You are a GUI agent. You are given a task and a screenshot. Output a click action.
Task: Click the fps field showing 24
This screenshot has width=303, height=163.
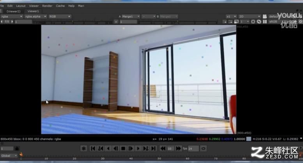pyautogui.click(x=193, y=149)
